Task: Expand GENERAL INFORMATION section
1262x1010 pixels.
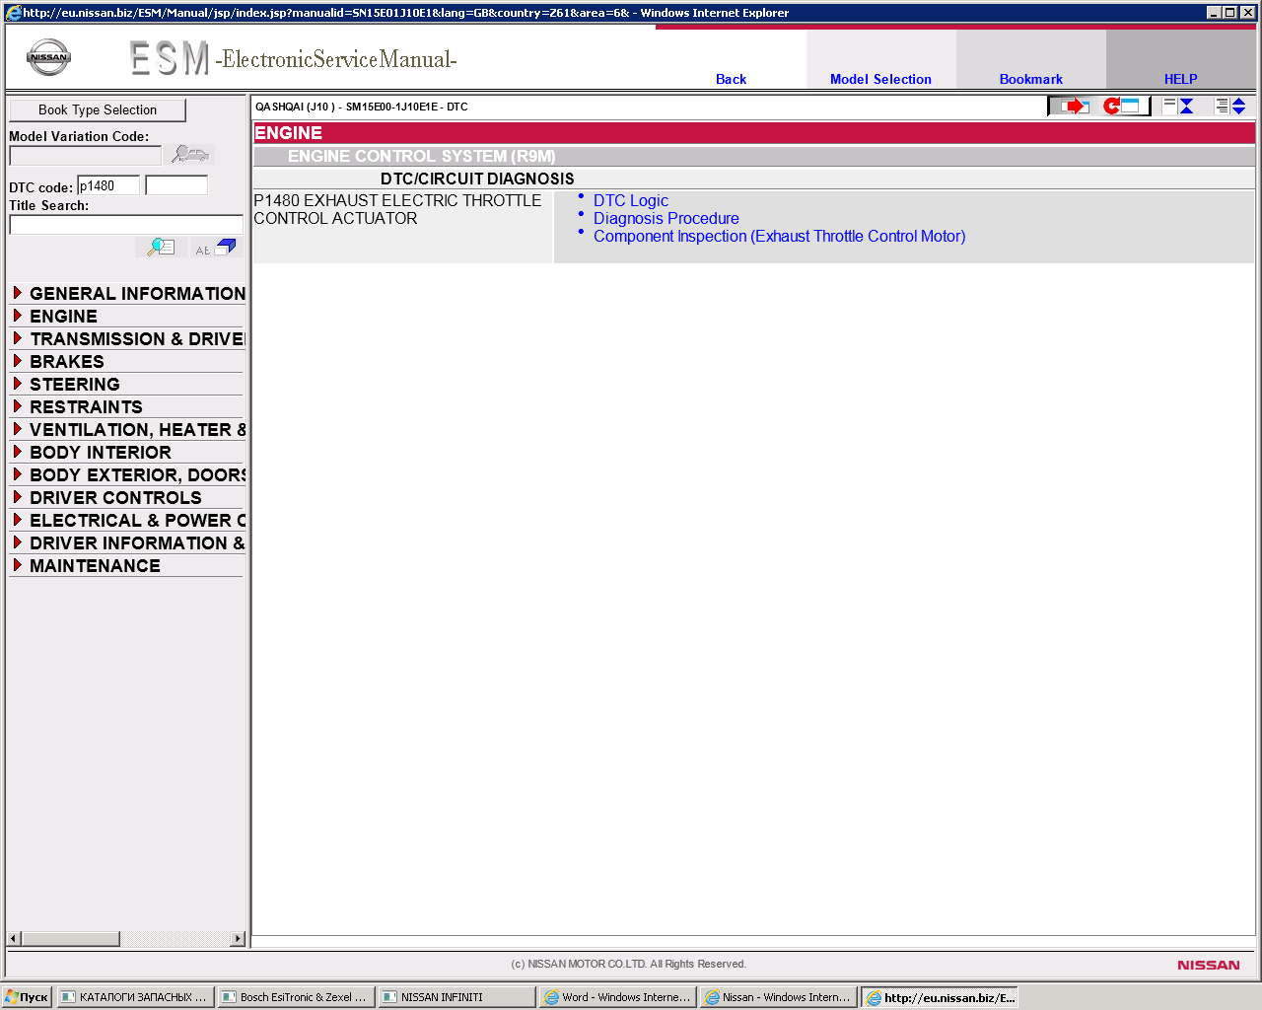Action: point(137,294)
